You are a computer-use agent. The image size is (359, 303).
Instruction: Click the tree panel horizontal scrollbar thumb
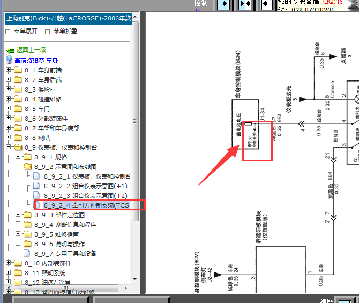65,288
